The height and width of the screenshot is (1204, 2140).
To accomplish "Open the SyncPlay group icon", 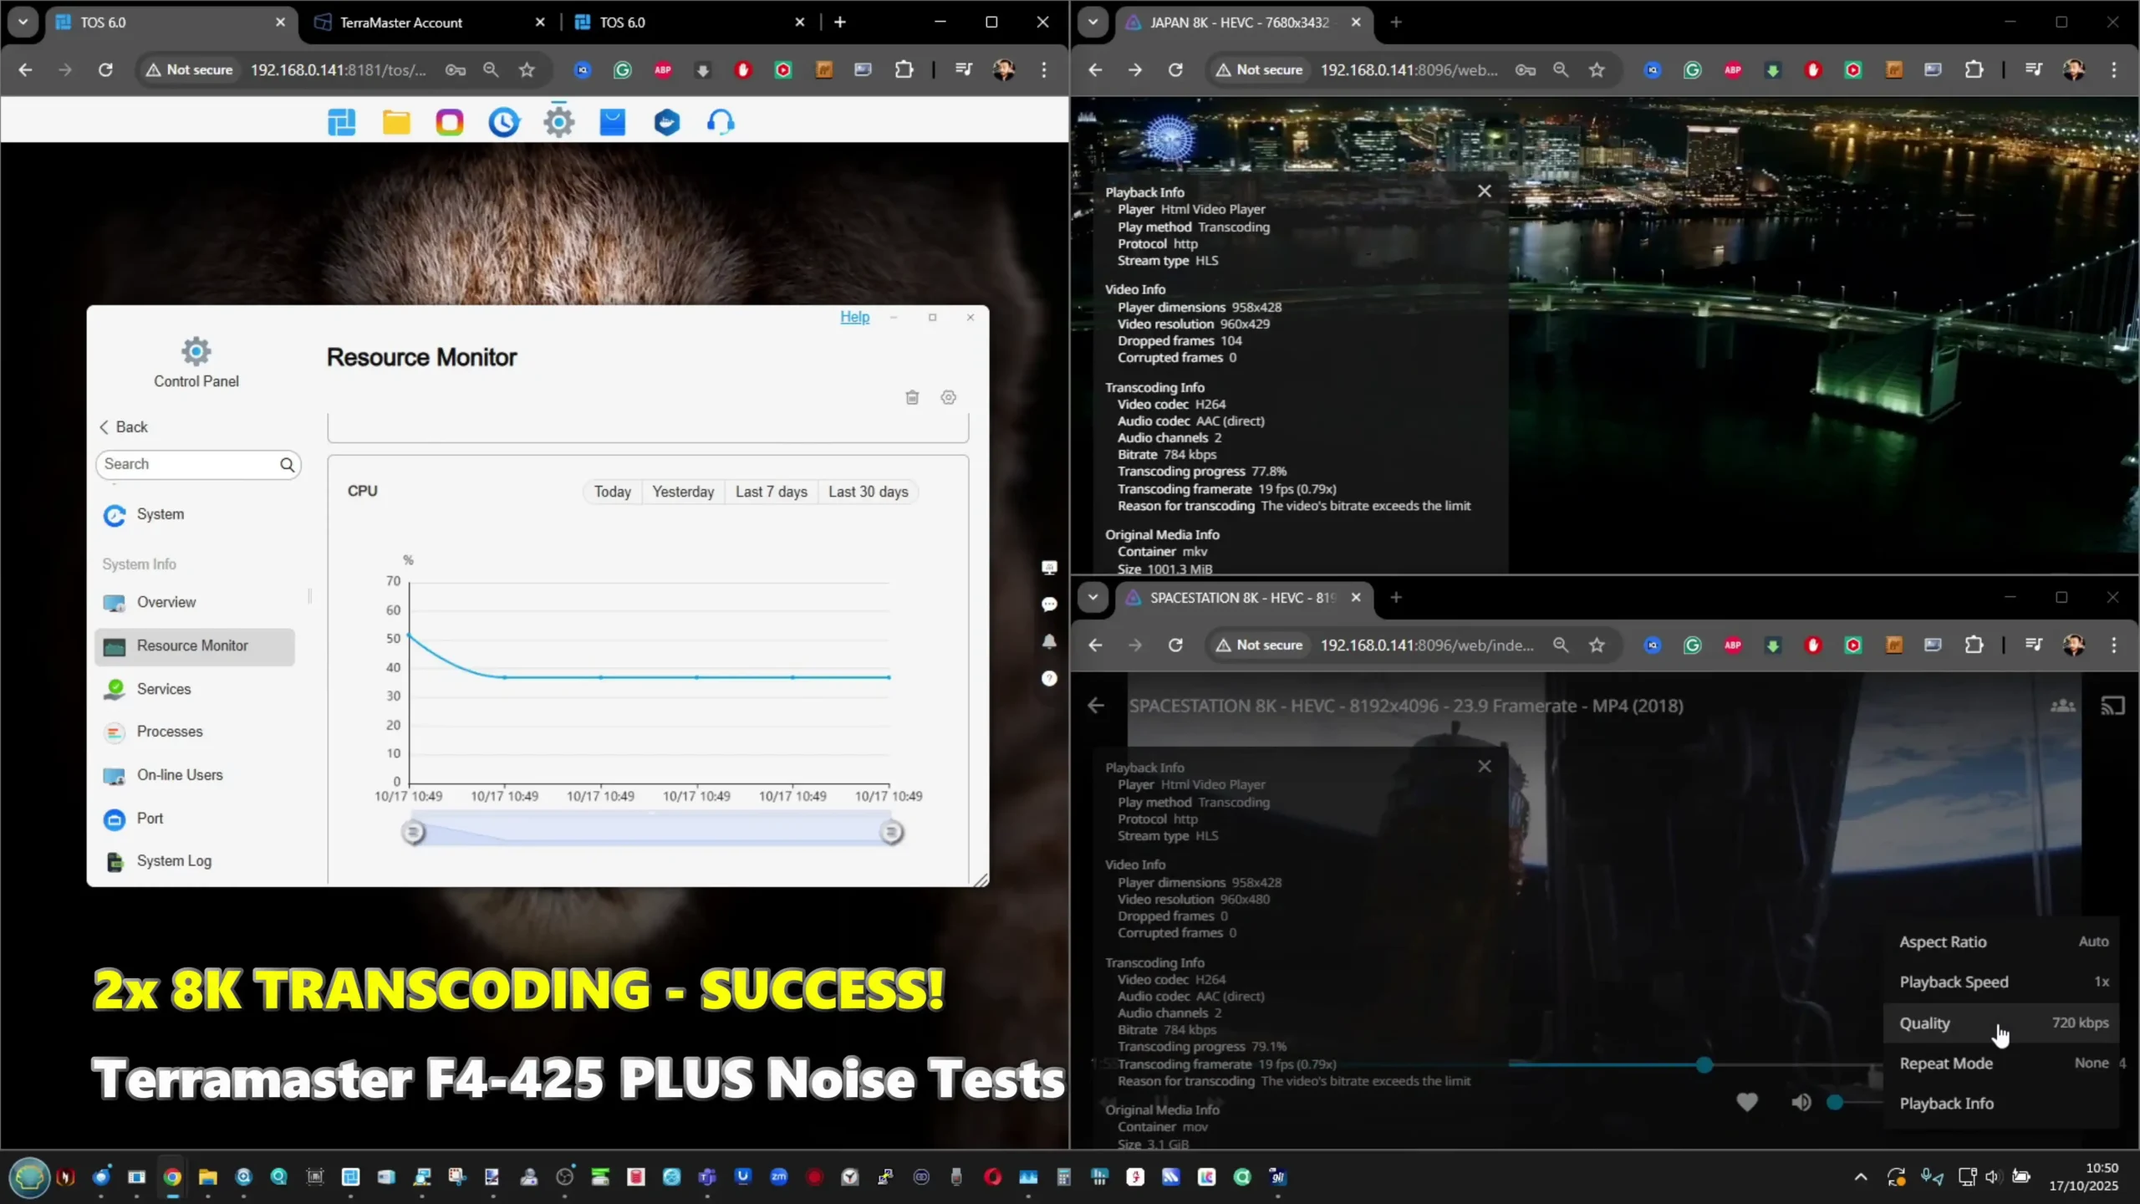I will tap(2062, 706).
